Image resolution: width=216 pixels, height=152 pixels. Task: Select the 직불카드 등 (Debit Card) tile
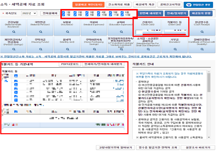click(x=175, y=27)
